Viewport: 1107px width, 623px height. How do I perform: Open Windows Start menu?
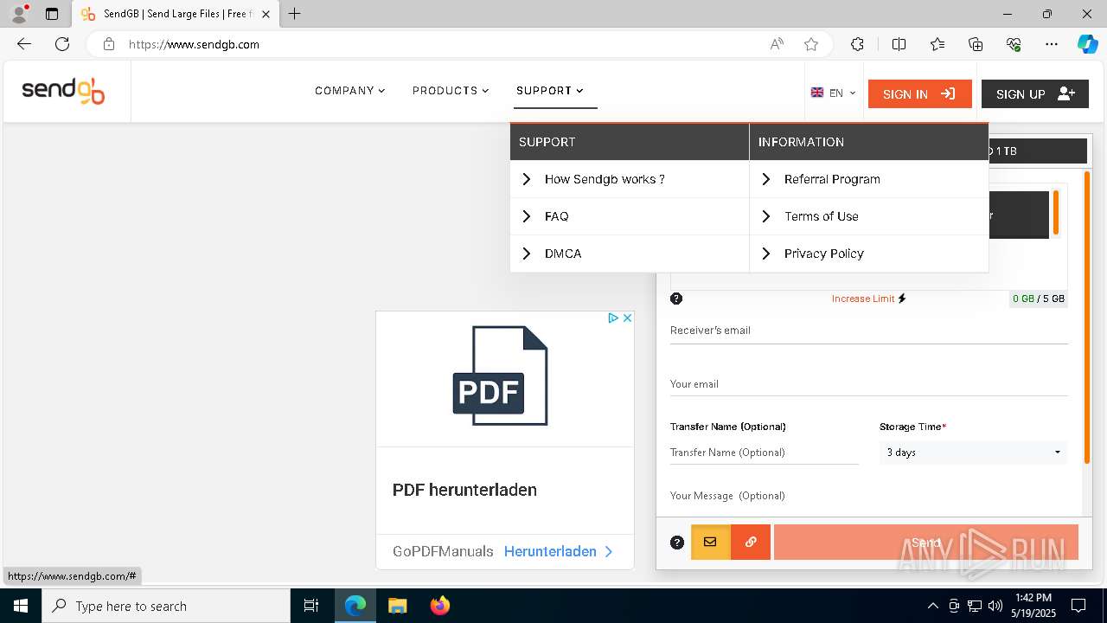pyautogui.click(x=21, y=606)
